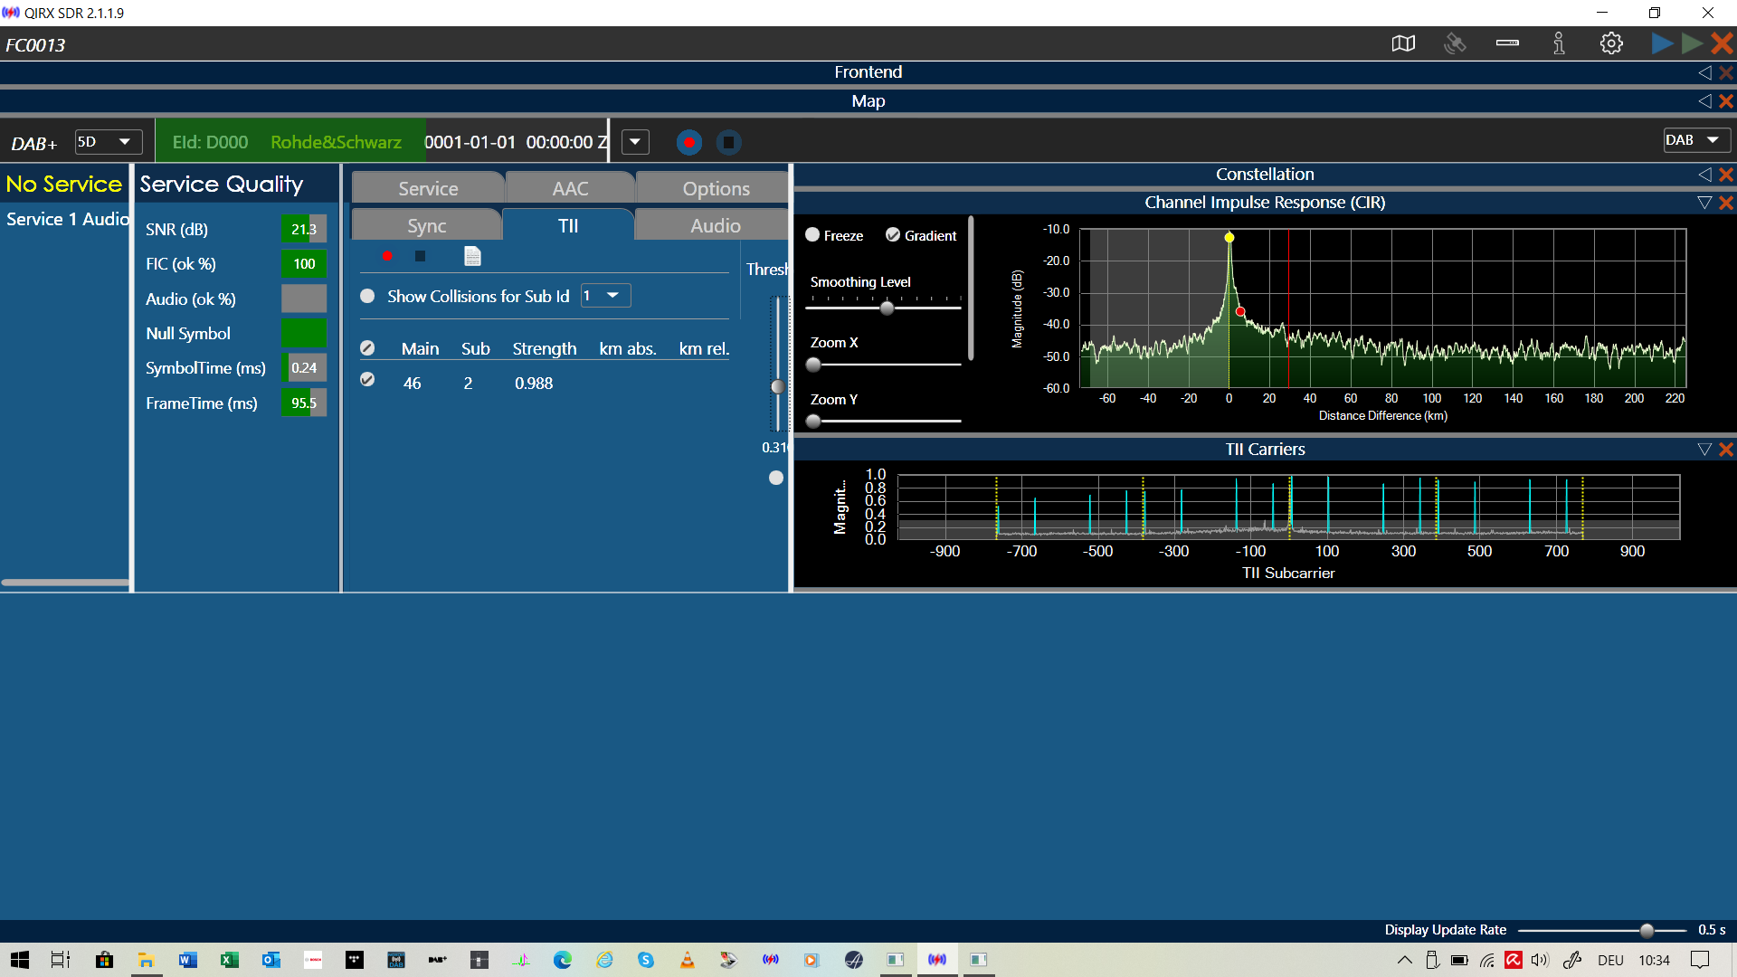The height and width of the screenshot is (977, 1737).
Task: Click the hardware device bar icon
Action: (1507, 43)
